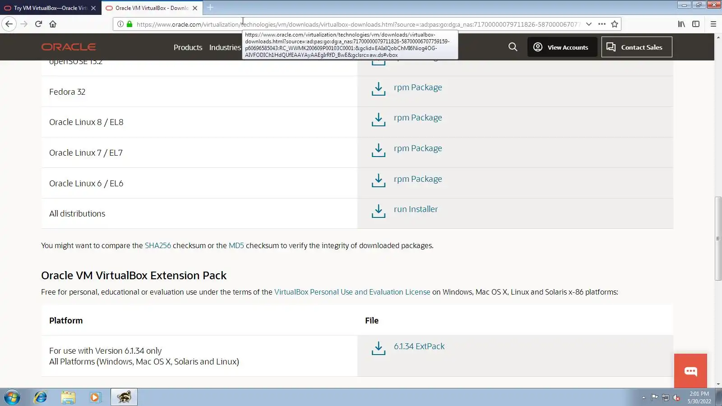
Task: Click the taskbar clock and date
Action: point(699,397)
